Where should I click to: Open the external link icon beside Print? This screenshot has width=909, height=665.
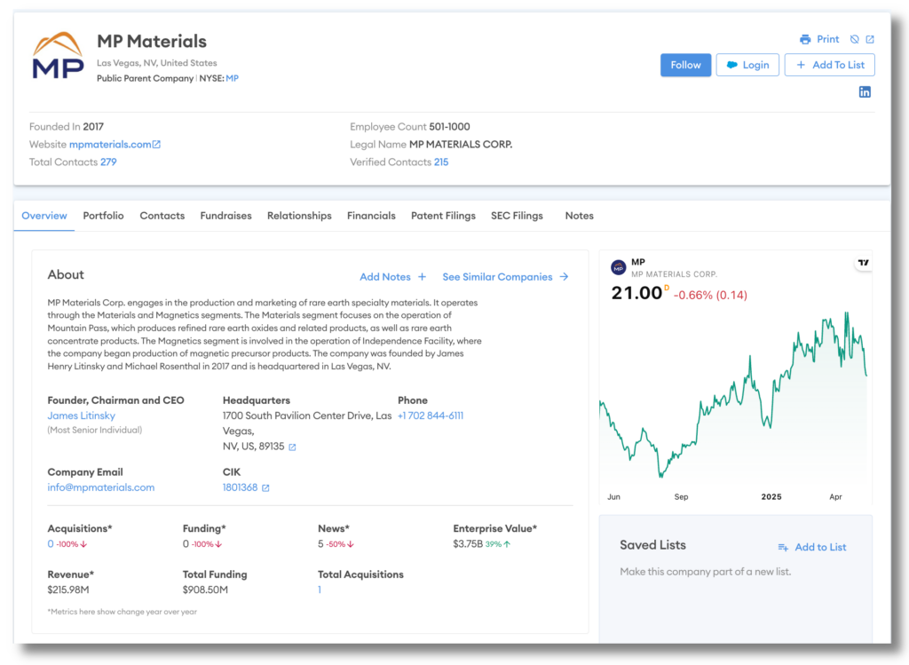(x=870, y=39)
